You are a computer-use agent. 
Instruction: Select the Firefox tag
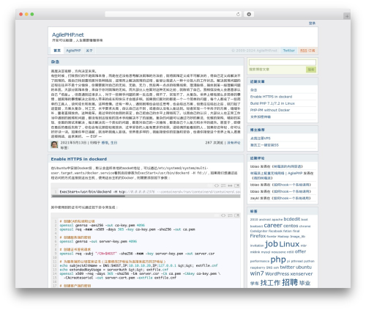click(x=258, y=236)
